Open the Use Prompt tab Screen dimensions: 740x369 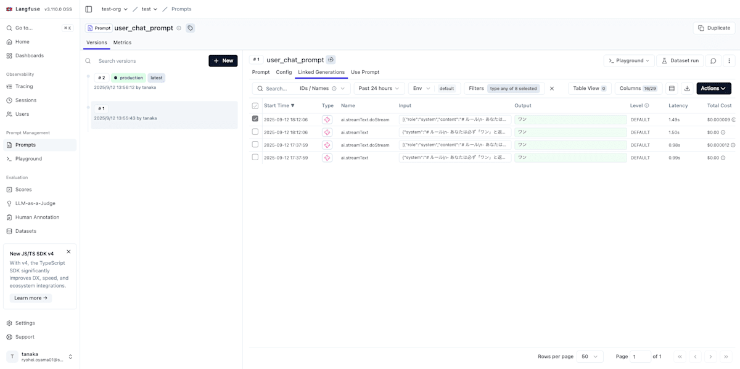365,72
